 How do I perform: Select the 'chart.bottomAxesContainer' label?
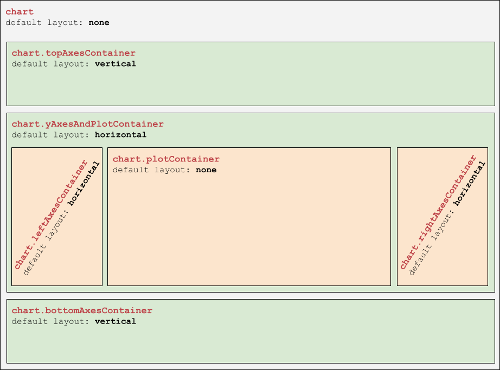(x=82, y=310)
